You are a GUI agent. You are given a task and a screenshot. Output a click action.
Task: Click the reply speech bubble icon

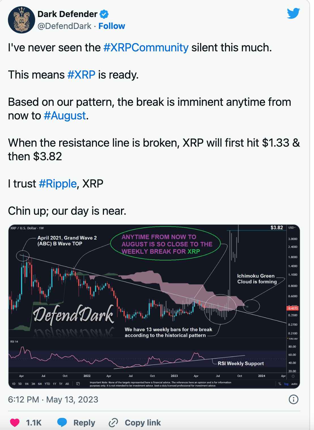tap(62, 422)
